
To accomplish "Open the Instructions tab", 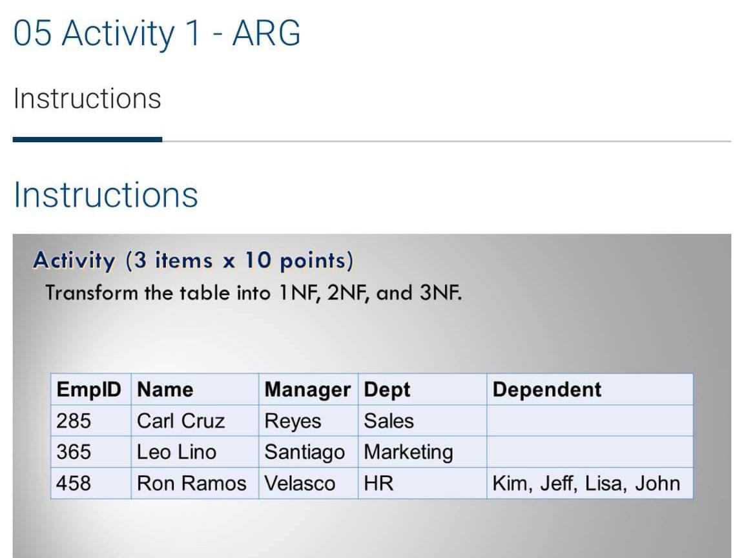I will [x=87, y=99].
